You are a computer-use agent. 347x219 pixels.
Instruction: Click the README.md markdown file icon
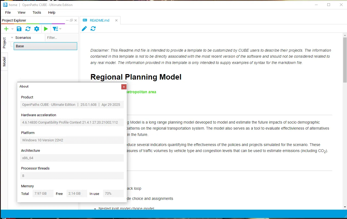click(x=85, y=21)
